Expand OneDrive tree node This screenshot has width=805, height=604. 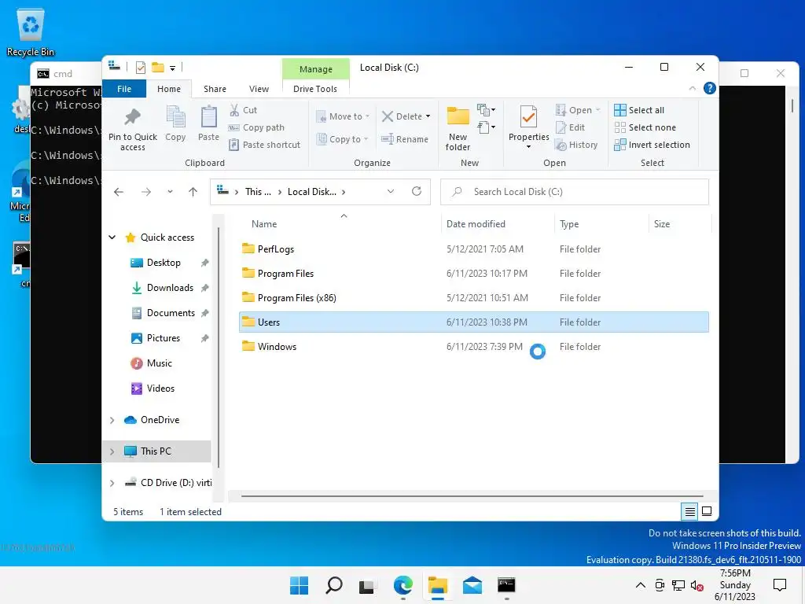112,420
